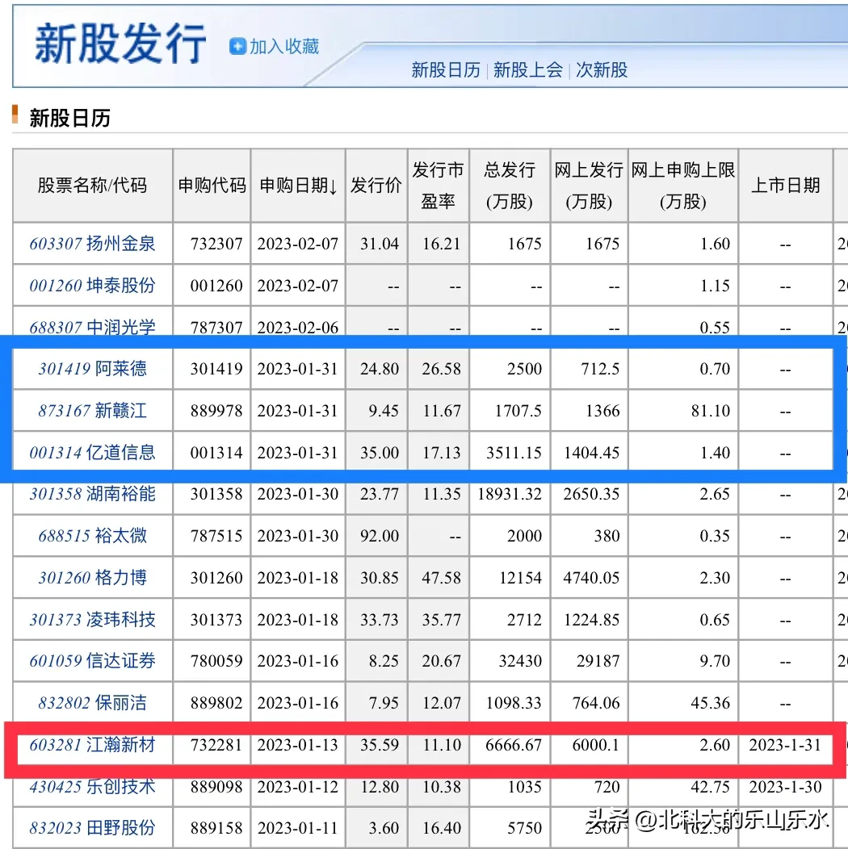
Task: Open the 430425 乐创技术 stock link
Action: [x=93, y=786]
